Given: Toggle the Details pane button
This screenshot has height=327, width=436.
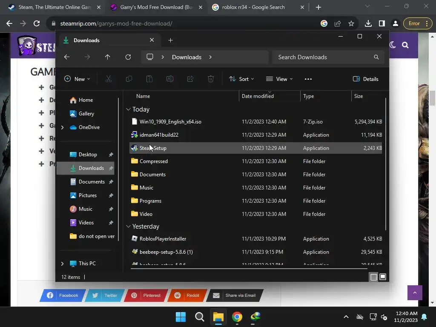Looking at the screenshot, I should coord(365,79).
